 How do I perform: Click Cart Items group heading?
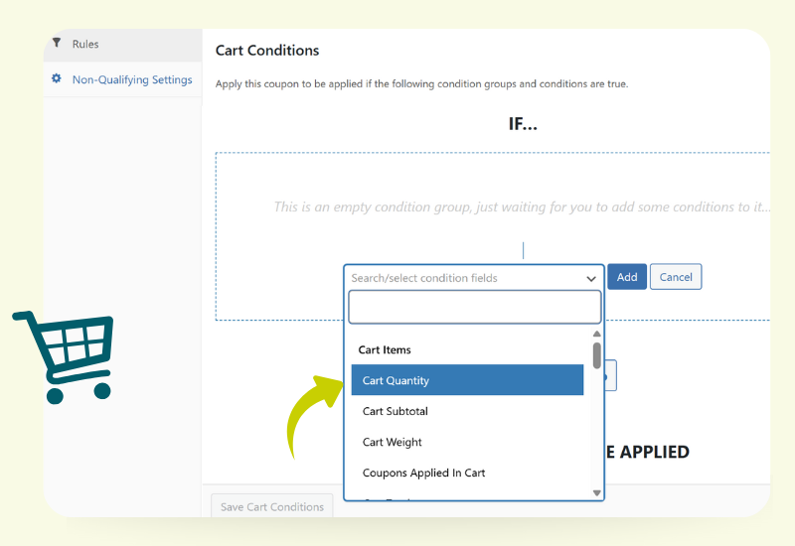click(x=385, y=350)
